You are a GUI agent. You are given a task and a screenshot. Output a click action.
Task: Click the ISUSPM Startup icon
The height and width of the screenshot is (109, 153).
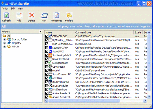coord(50,82)
